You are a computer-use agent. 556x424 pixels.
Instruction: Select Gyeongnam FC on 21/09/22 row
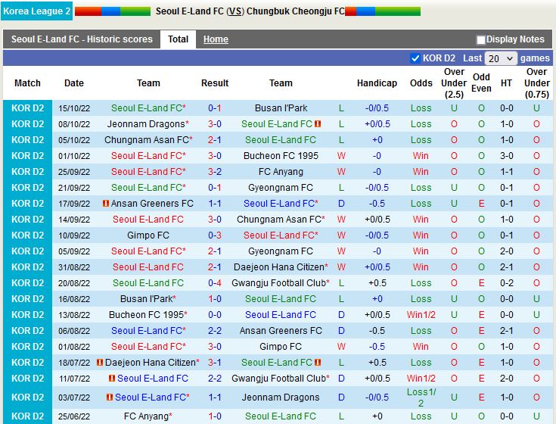[281, 187]
